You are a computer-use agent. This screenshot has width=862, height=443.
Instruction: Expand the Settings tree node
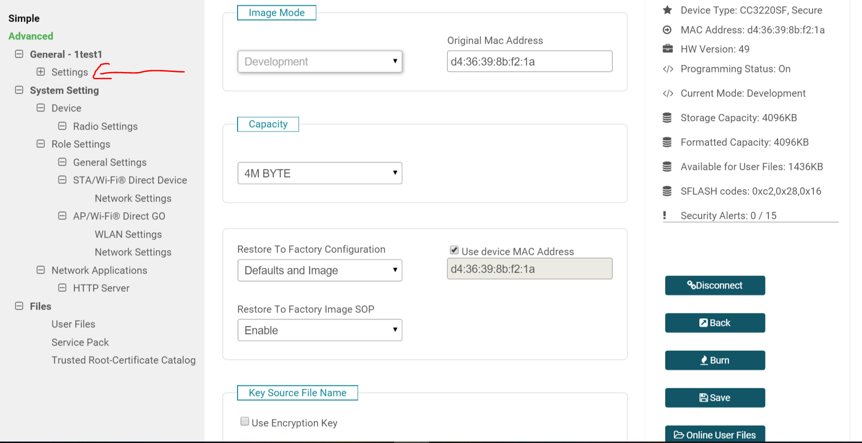click(41, 72)
